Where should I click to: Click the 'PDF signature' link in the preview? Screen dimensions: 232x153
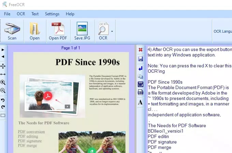click(30, 141)
